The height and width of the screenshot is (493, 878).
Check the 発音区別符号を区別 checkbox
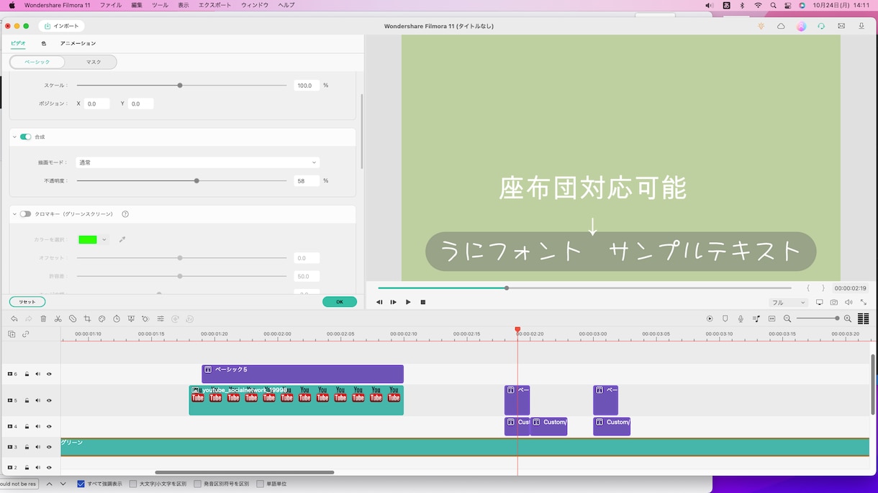(x=197, y=484)
